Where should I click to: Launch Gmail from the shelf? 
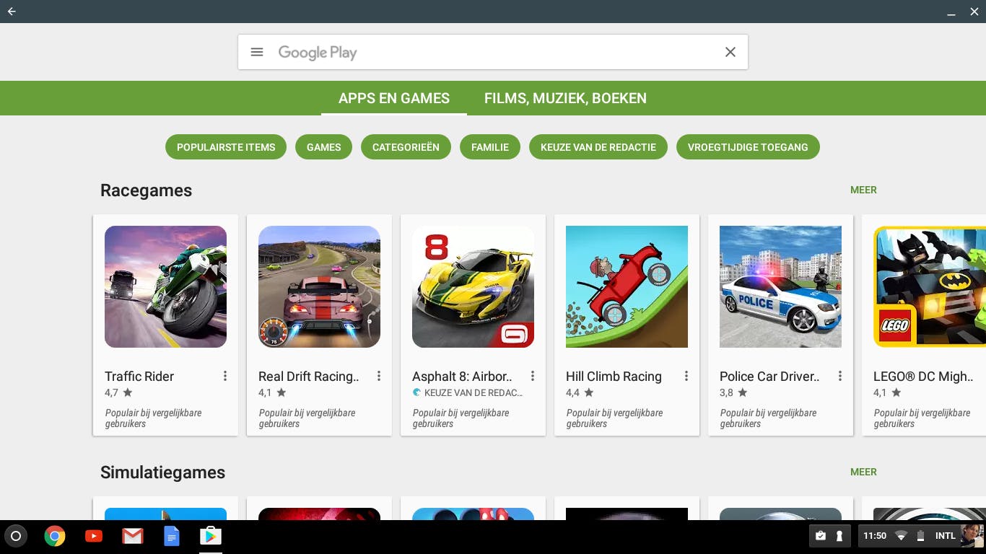click(133, 536)
